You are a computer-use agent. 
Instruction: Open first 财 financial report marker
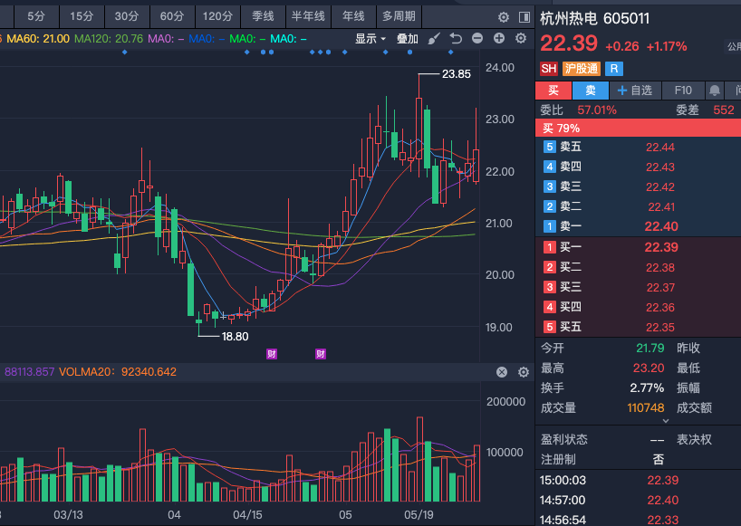click(x=272, y=354)
